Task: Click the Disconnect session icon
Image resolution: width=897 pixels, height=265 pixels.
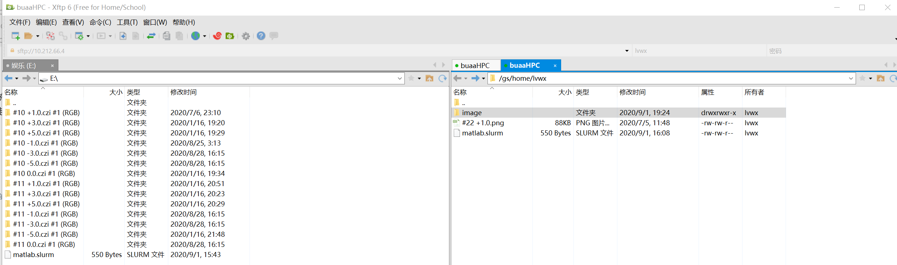Action: [x=50, y=36]
